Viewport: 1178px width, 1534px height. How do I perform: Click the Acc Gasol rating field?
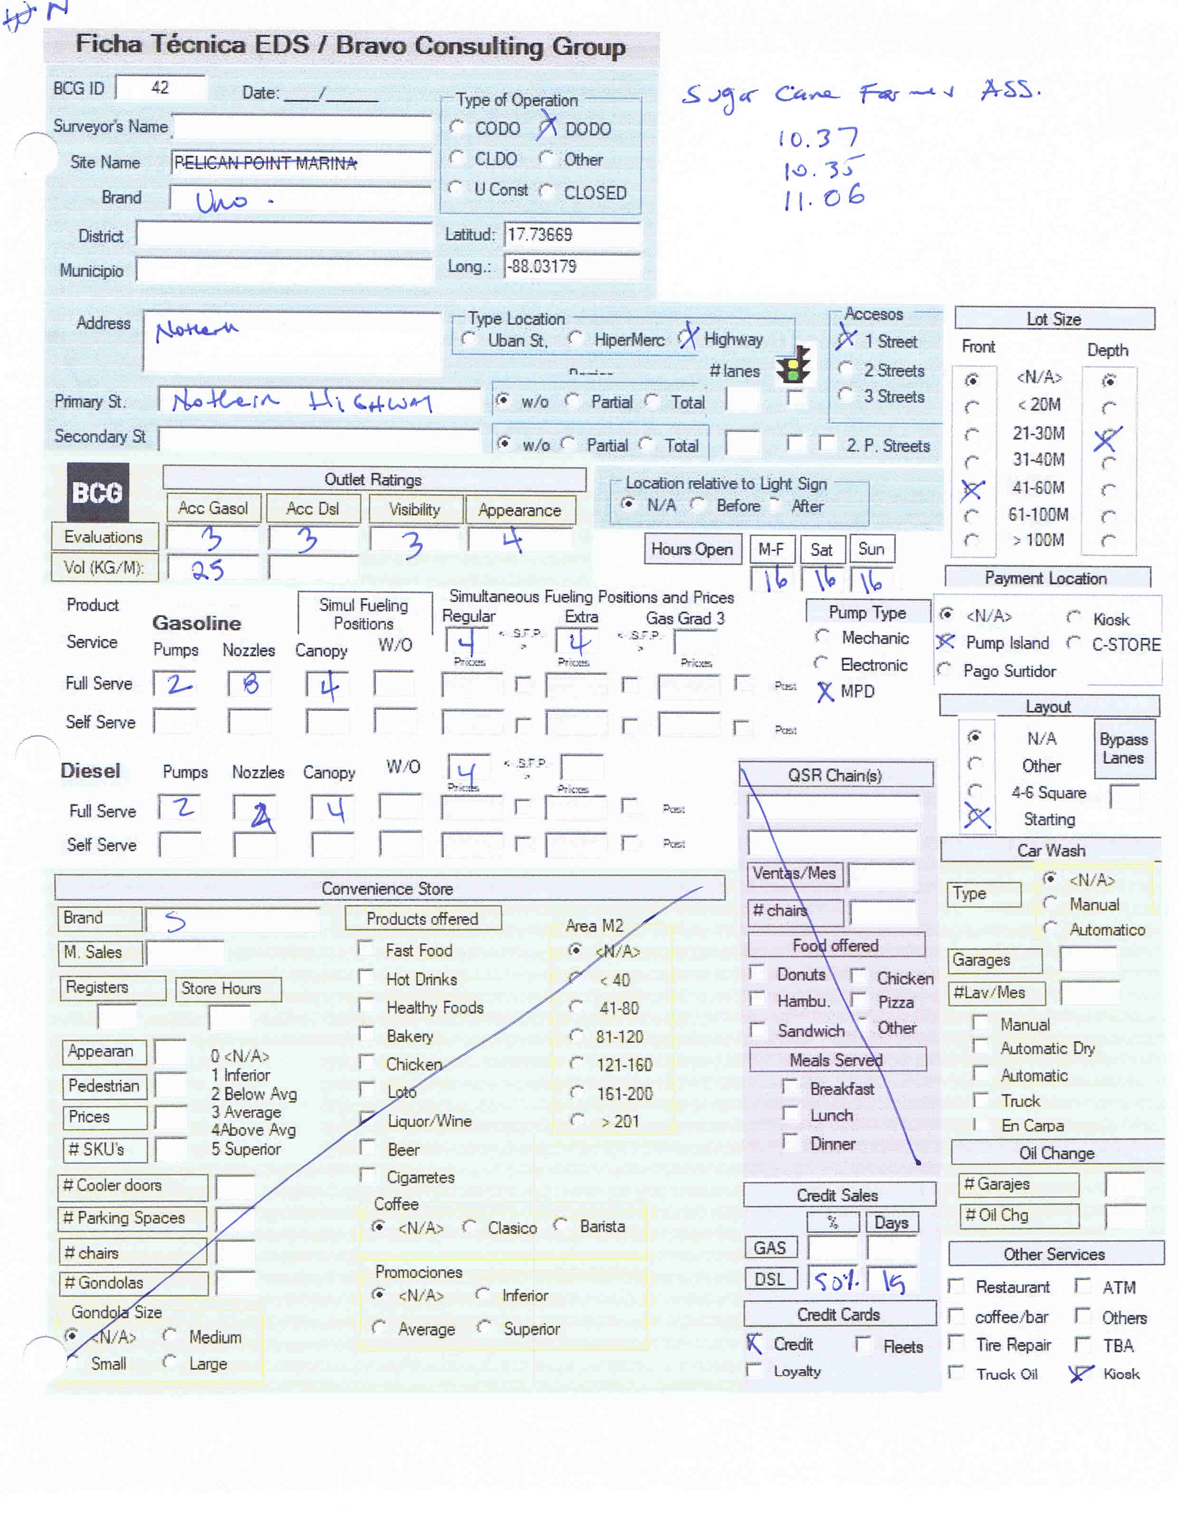click(x=213, y=539)
